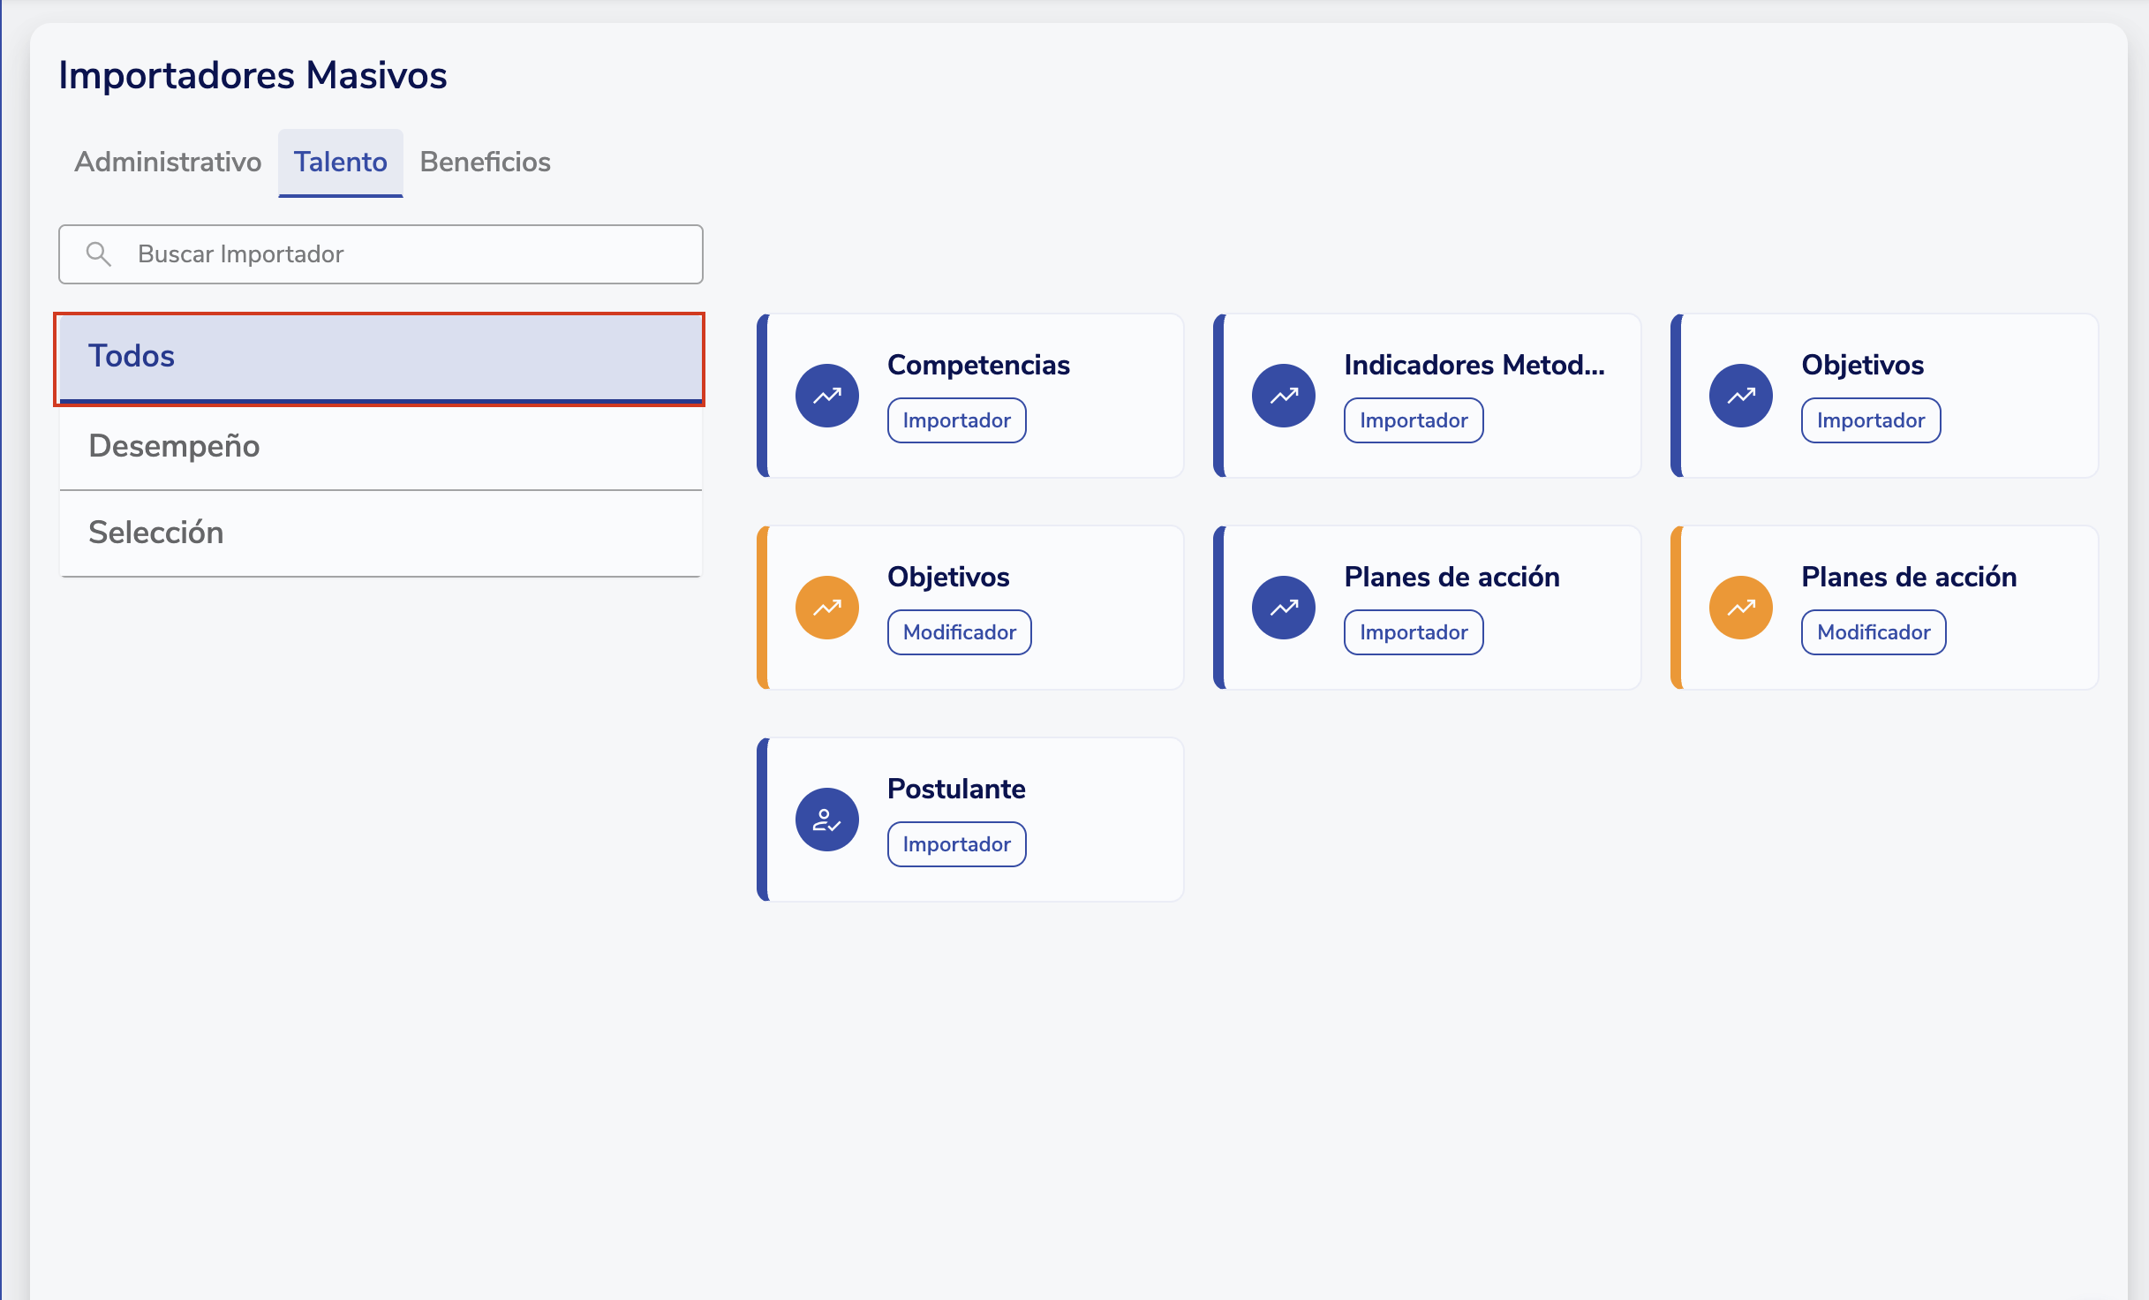Click the blue Planes de acción icon
2149x1300 pixels.
click(1283, 608)
